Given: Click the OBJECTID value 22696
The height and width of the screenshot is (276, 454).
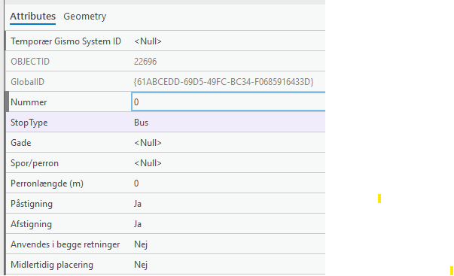Looking at the screenshot, I should pyautogui.click(x=145, y=62).
